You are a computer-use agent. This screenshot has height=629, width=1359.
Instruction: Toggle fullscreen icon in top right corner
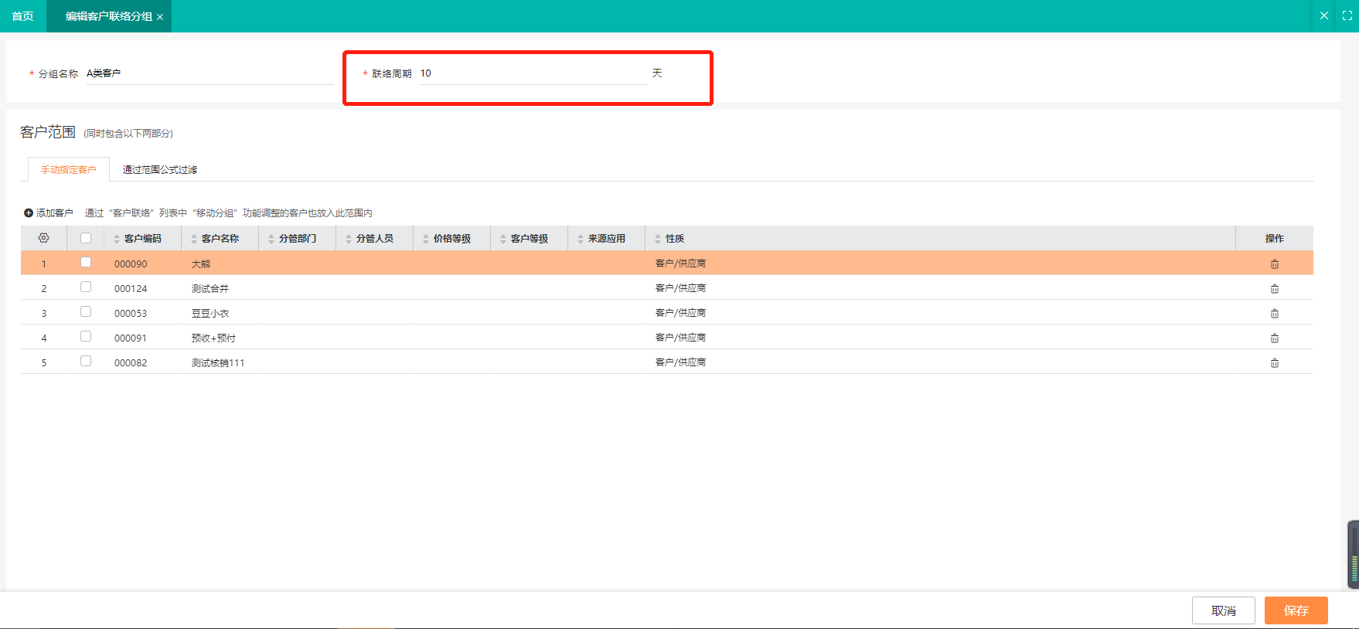coord(1347,15)
